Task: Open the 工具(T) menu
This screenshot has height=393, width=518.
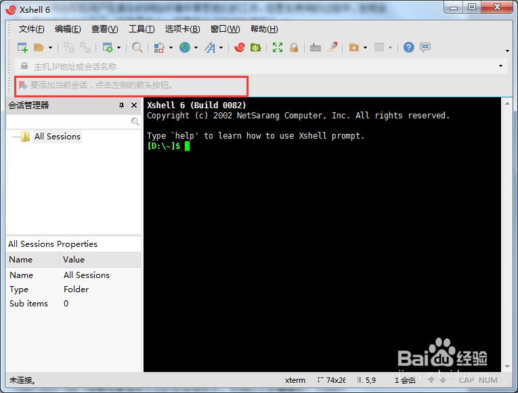Action: [142, 29]
